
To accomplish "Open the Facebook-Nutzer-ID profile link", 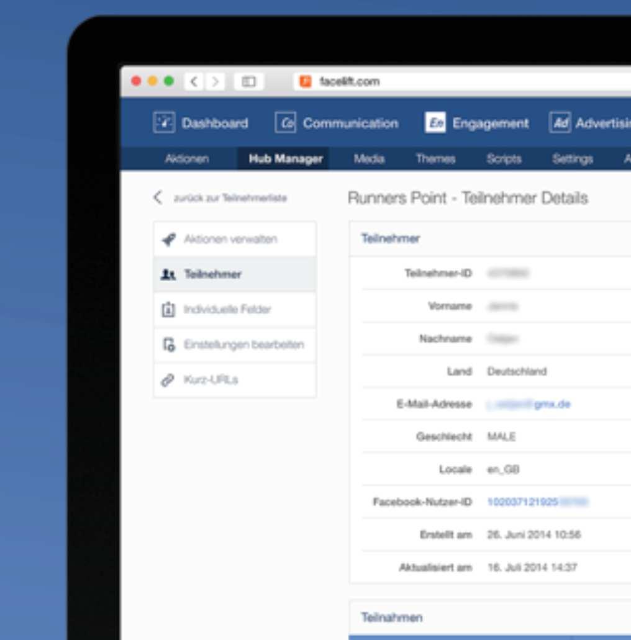I will pos(537,502).
